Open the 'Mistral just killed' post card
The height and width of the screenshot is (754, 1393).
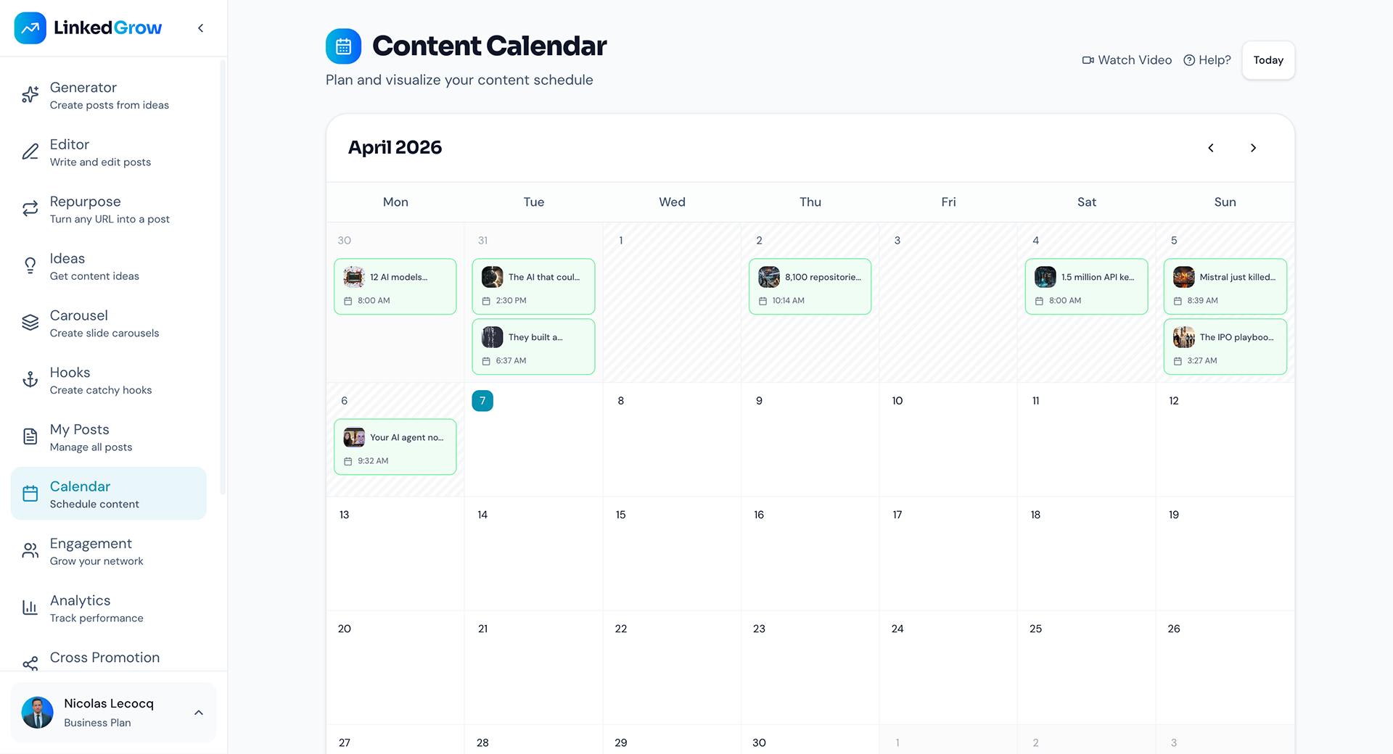pos(1225,286)
